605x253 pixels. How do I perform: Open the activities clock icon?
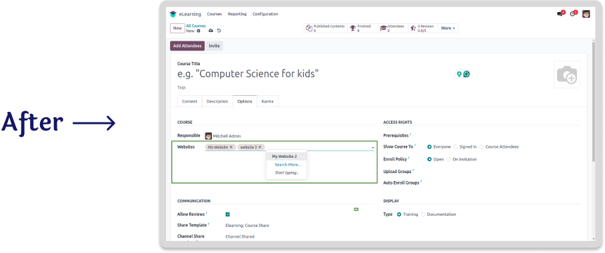574,14
